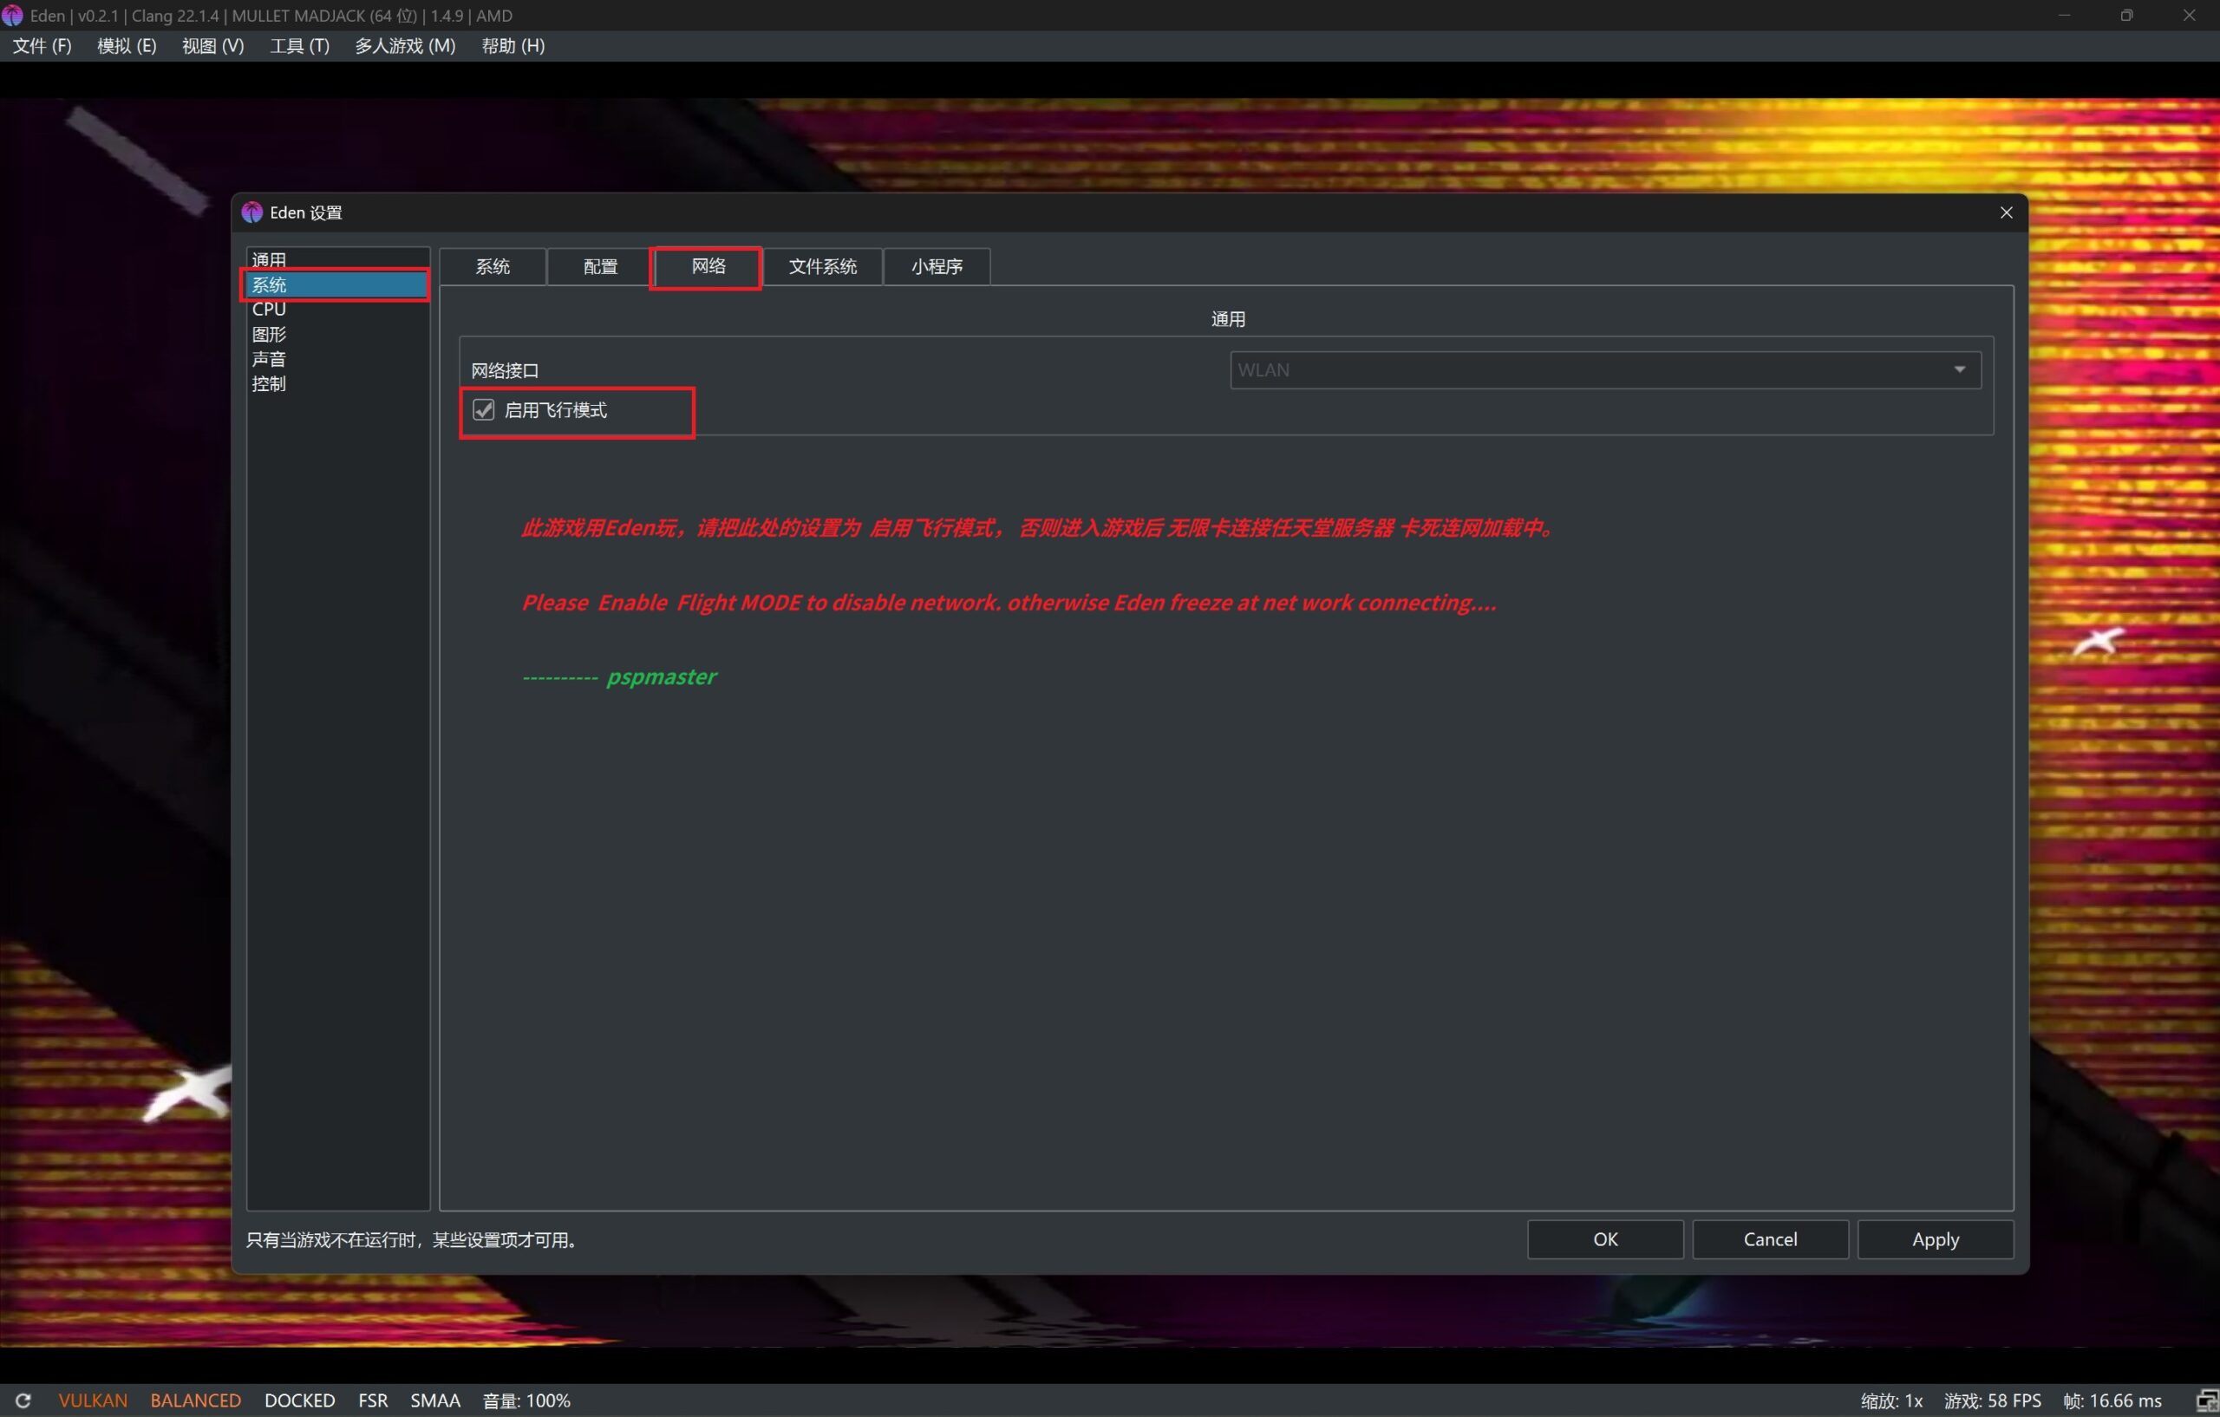
Task: Close the Eden 设置 dialog
Action: [x=2006, y=212]
